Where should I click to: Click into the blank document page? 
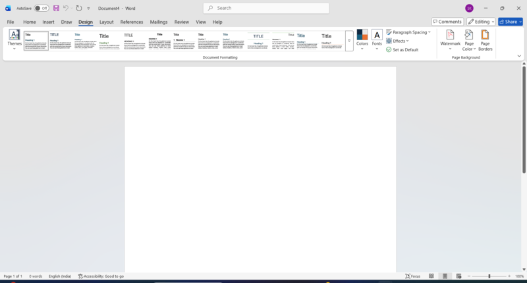coord(260,169)
